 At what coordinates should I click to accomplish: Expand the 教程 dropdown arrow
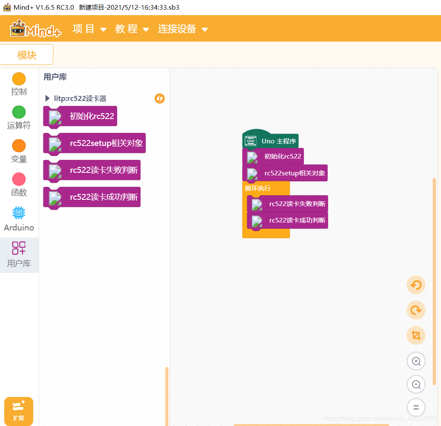[146, 29]
